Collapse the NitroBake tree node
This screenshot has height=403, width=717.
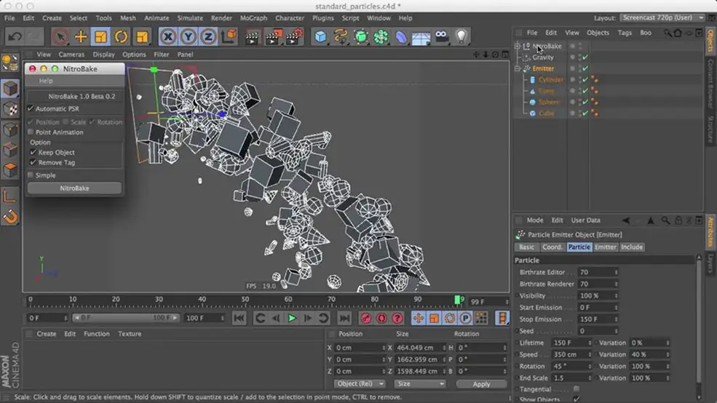pyautogui.click(x=518, y=46)
